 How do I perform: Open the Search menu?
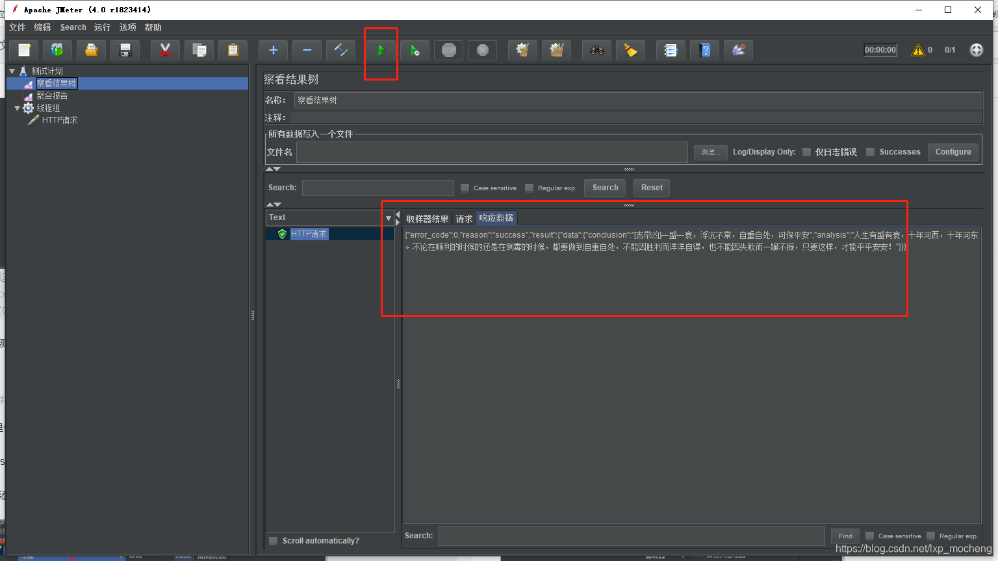[73, 27]
